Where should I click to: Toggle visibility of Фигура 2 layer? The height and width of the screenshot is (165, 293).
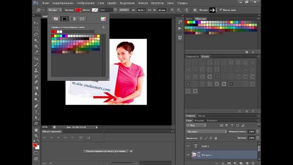coord(188,155)
